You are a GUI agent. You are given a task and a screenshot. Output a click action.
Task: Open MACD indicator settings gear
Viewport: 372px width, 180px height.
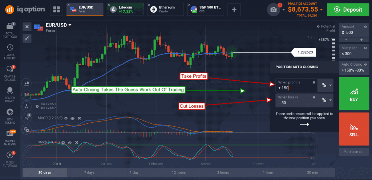[66, 118]
